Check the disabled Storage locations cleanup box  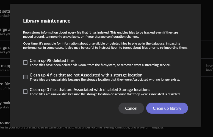tap(25, 92)
